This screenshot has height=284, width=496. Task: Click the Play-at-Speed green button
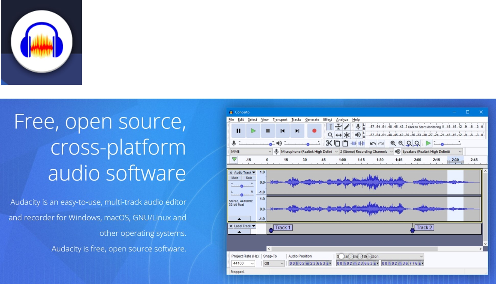[428, 143]
